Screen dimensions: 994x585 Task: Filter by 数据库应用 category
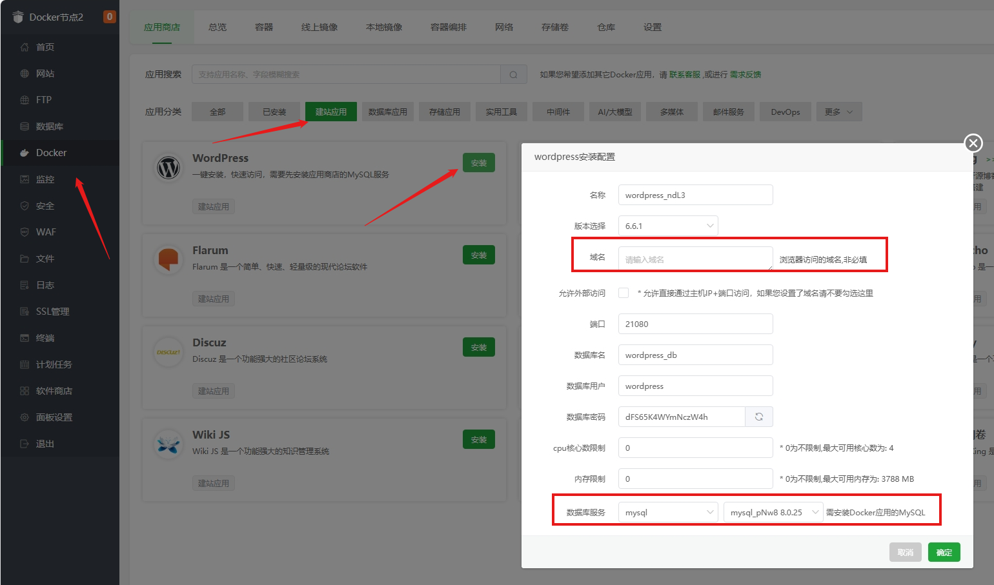coord(388,112)
